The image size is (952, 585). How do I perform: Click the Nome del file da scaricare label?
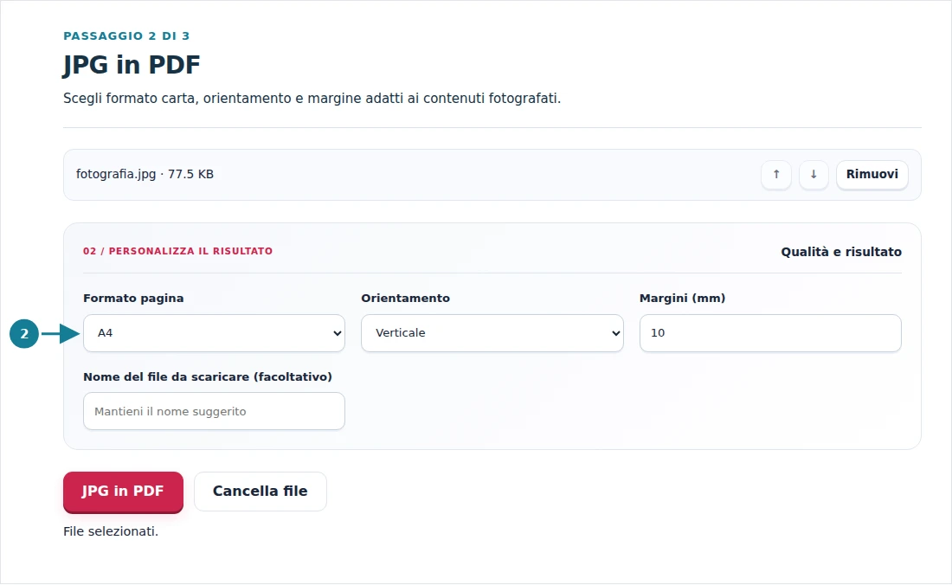[x=208, y=376]
